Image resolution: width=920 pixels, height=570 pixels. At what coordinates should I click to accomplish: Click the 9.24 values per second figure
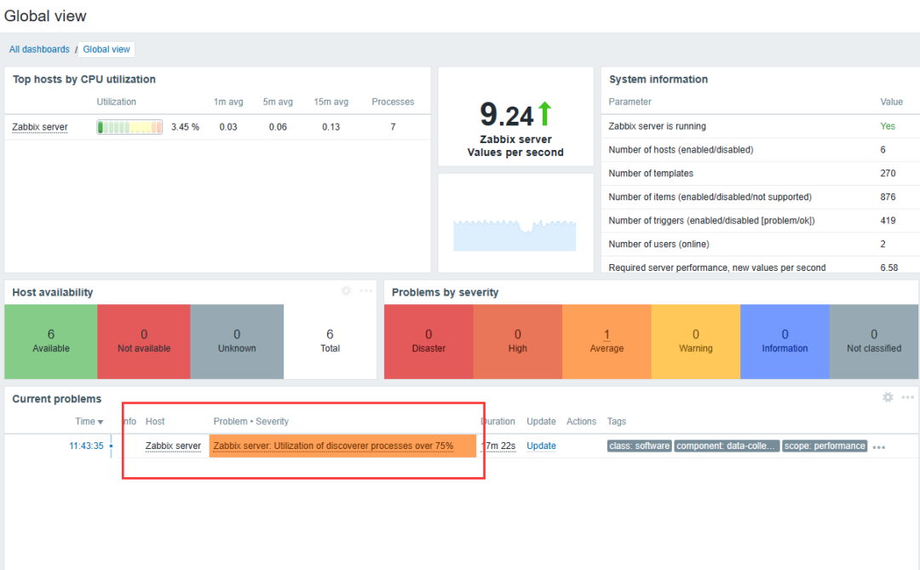507,114
